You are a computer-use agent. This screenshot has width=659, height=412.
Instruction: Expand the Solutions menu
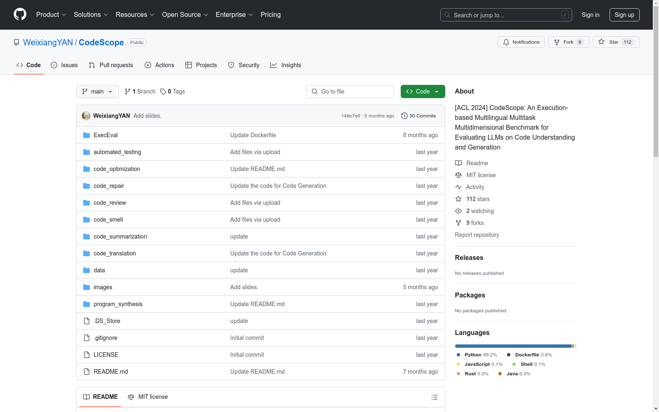[91, 15]
